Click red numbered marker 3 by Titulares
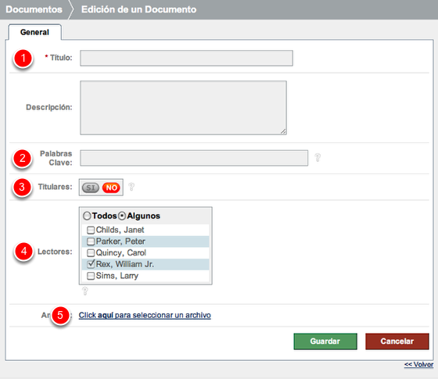 click(22, 188)
